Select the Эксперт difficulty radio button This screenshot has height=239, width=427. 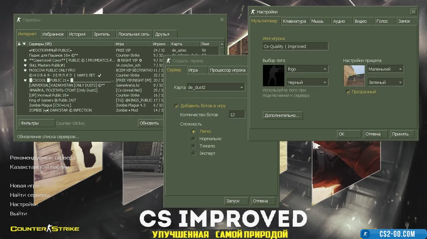tap(193, 153)
